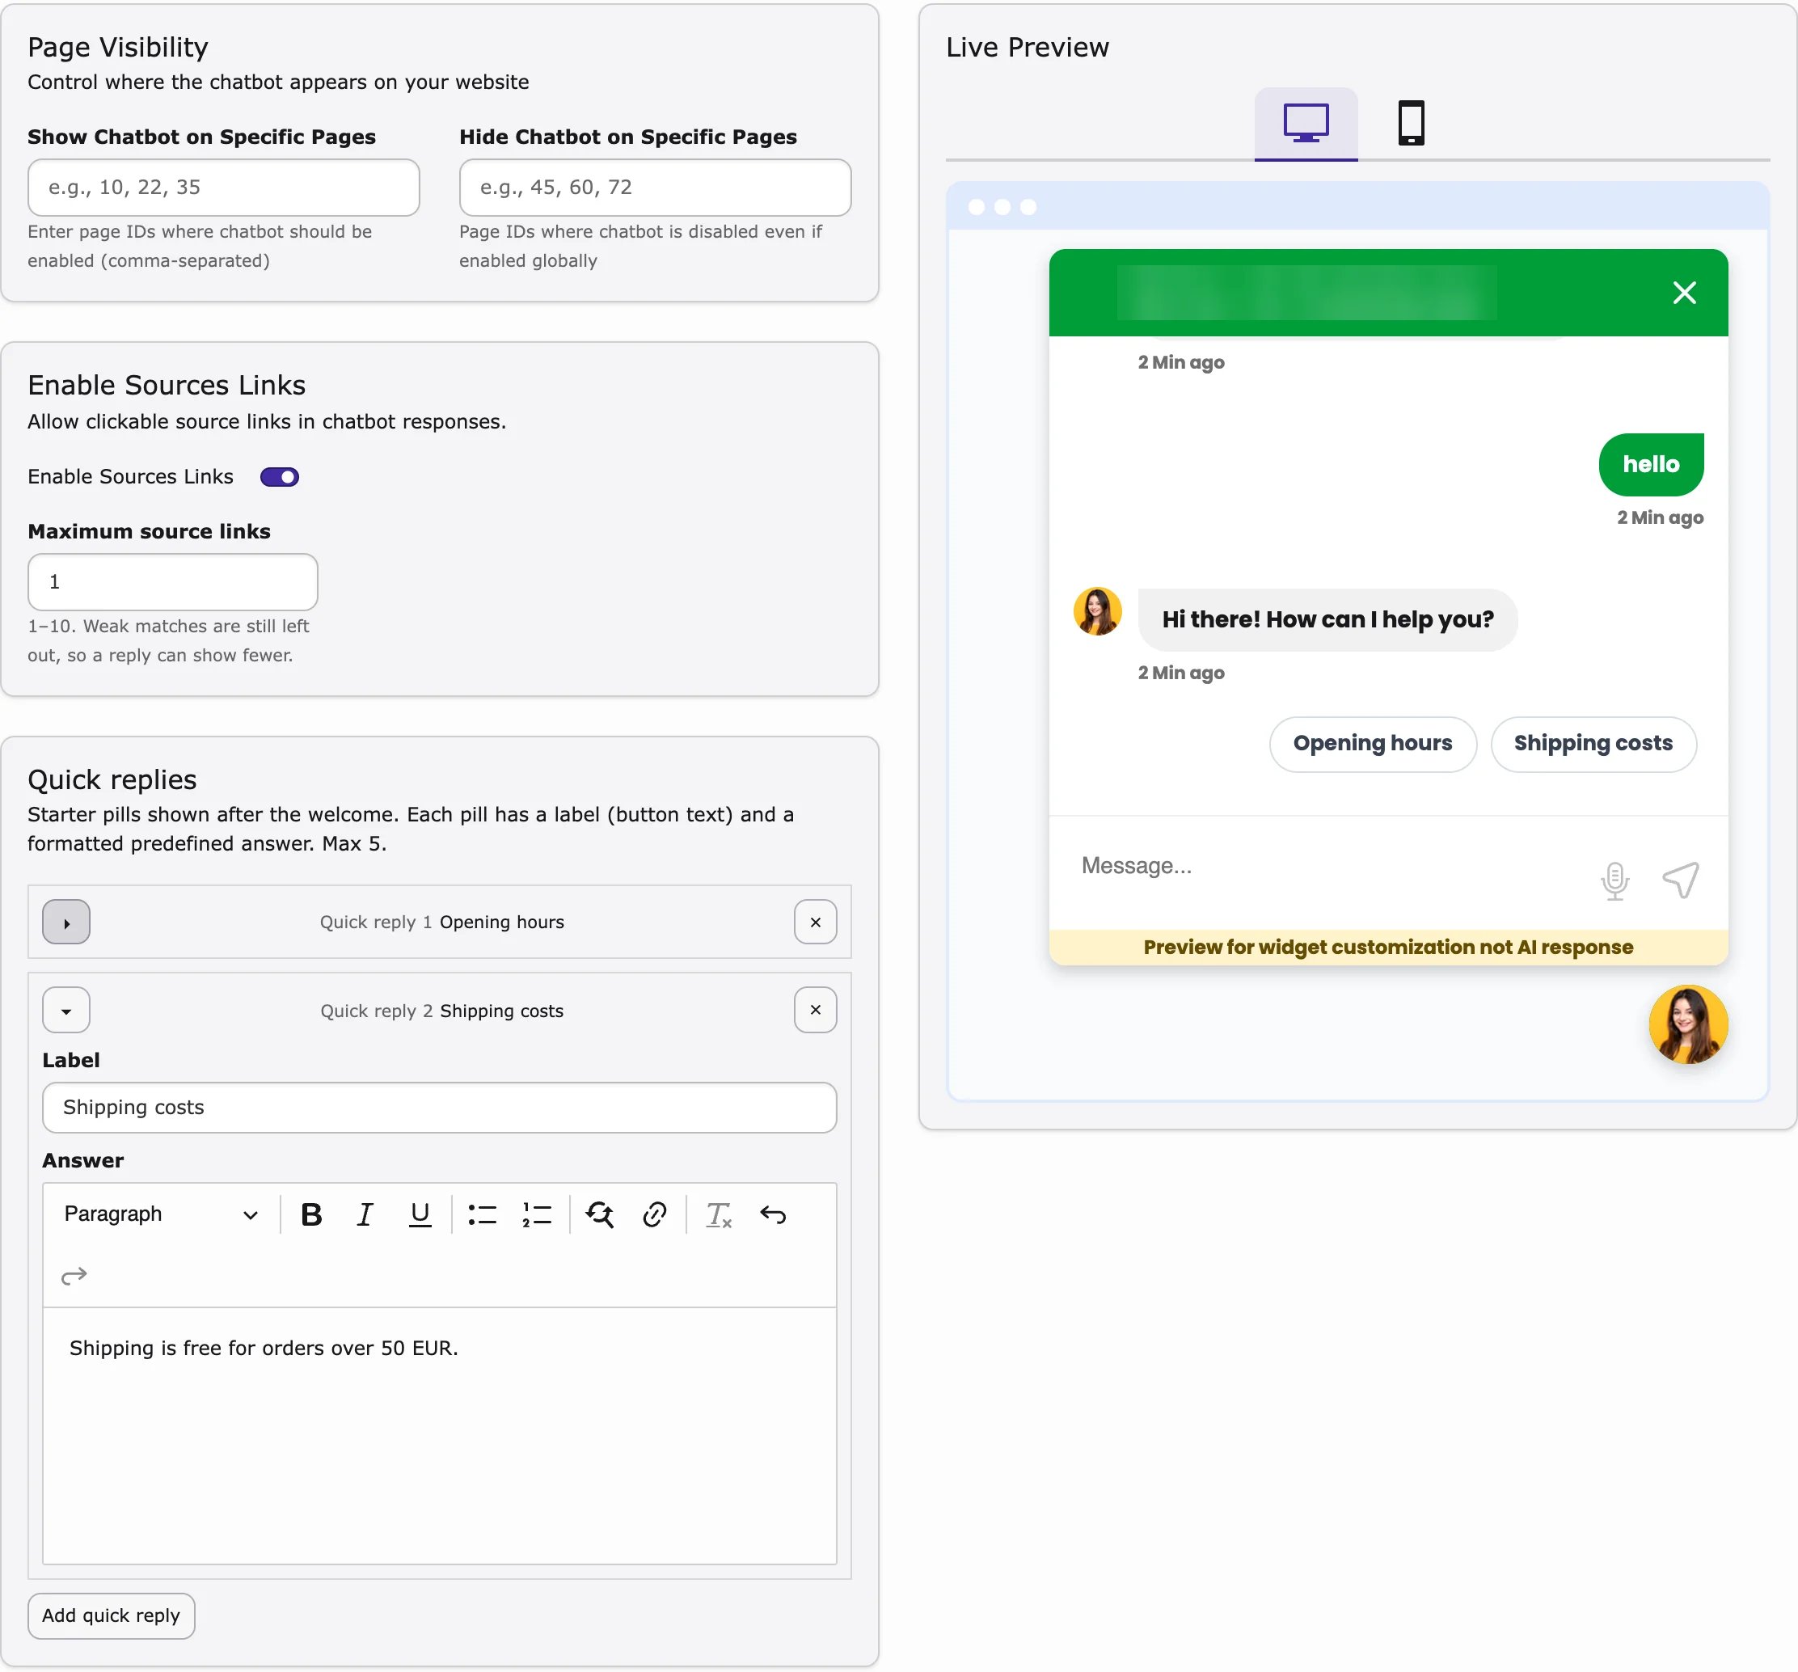Open find and replace tool
1798x1672 pixels.
pos(600,1214)
